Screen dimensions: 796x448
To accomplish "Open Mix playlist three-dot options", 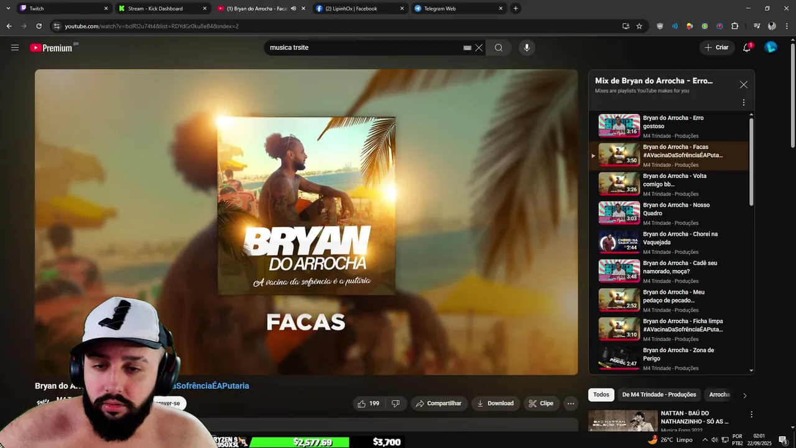I will point(744,103).
